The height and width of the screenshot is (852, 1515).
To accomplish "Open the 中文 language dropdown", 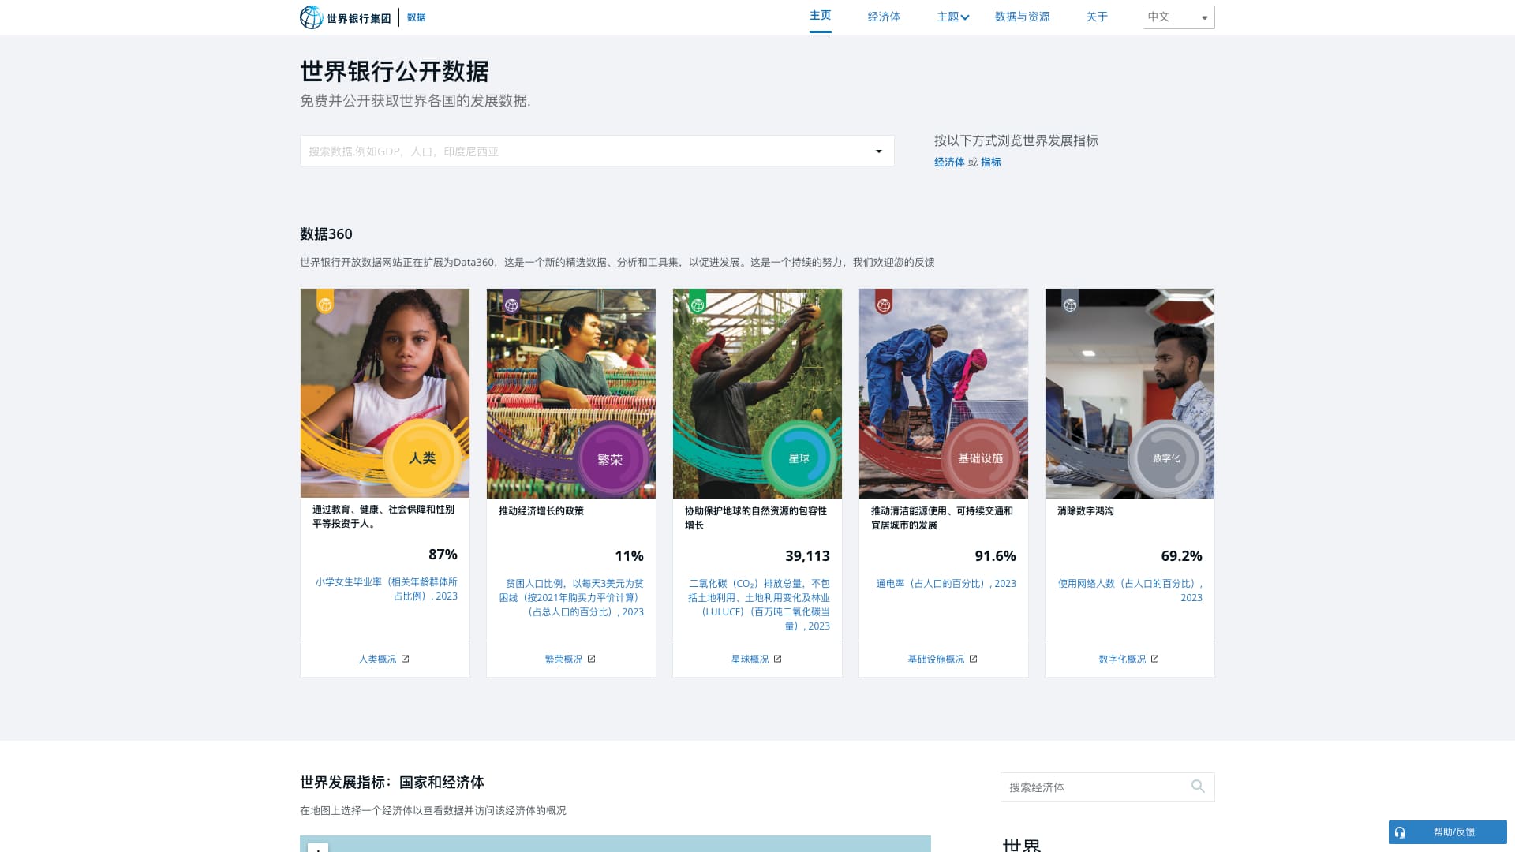I will 1178,17.
